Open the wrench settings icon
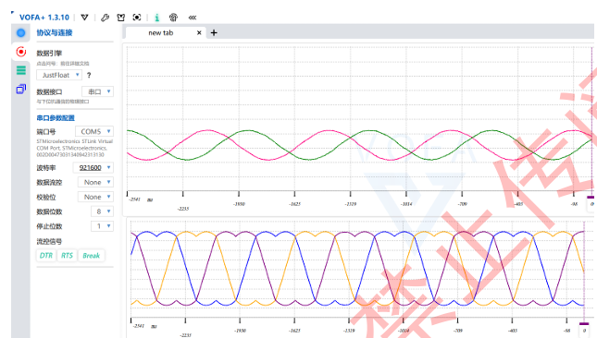This screenshot has width=597, height=338. coord(106,18)
